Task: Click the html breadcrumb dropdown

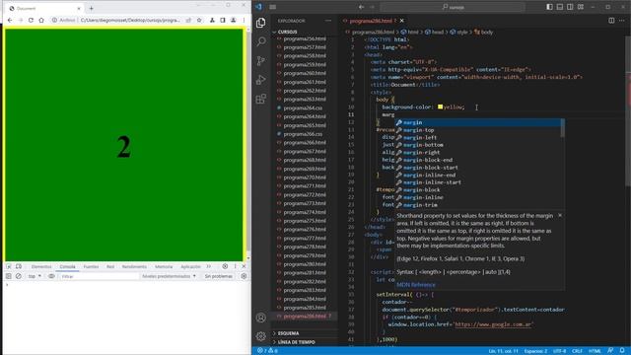Action: (x=410, y=32)
